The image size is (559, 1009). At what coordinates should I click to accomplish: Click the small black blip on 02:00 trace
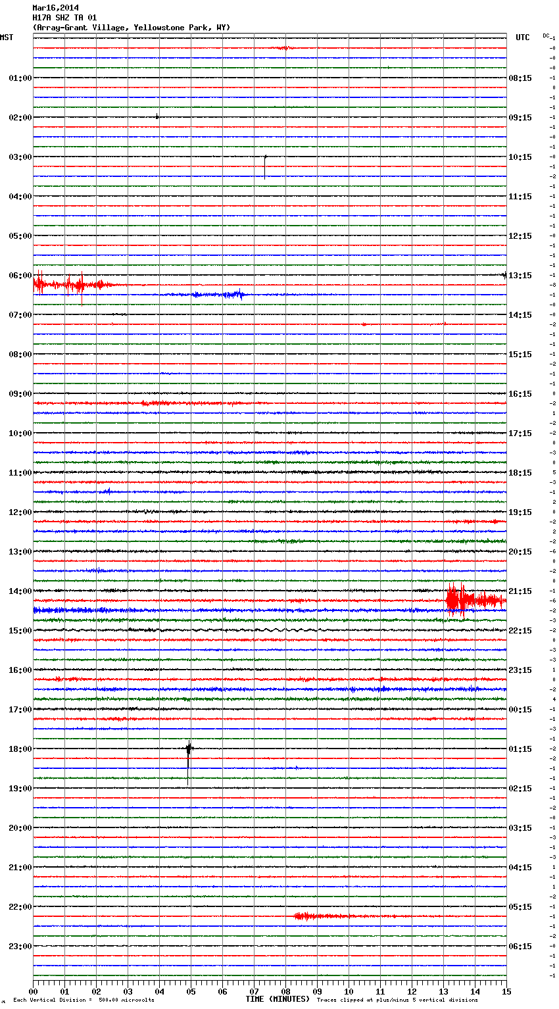(x=157, y=116)
